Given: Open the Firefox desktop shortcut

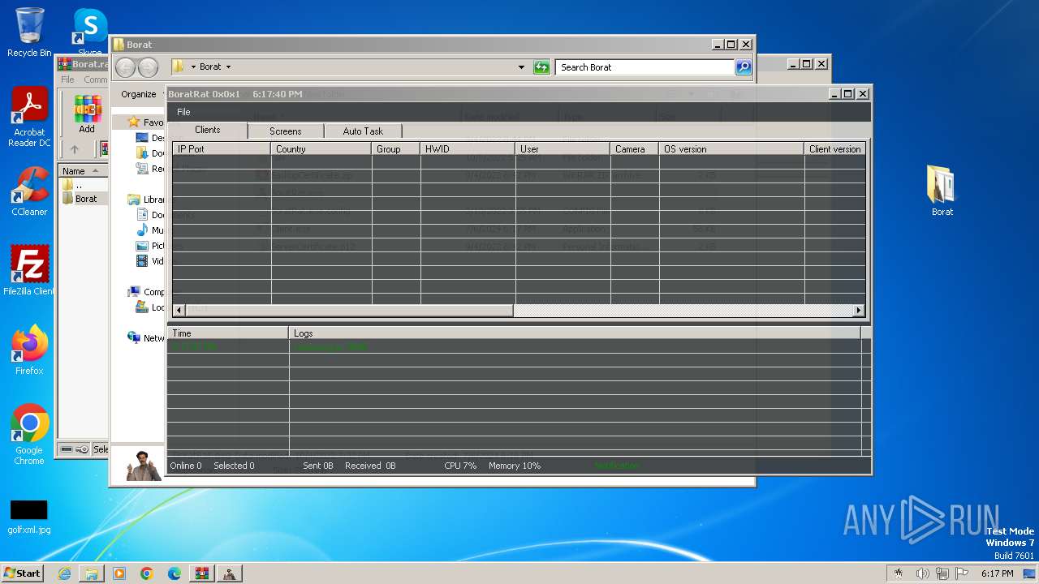Looking at the screenshot, I should coord(29,350).
